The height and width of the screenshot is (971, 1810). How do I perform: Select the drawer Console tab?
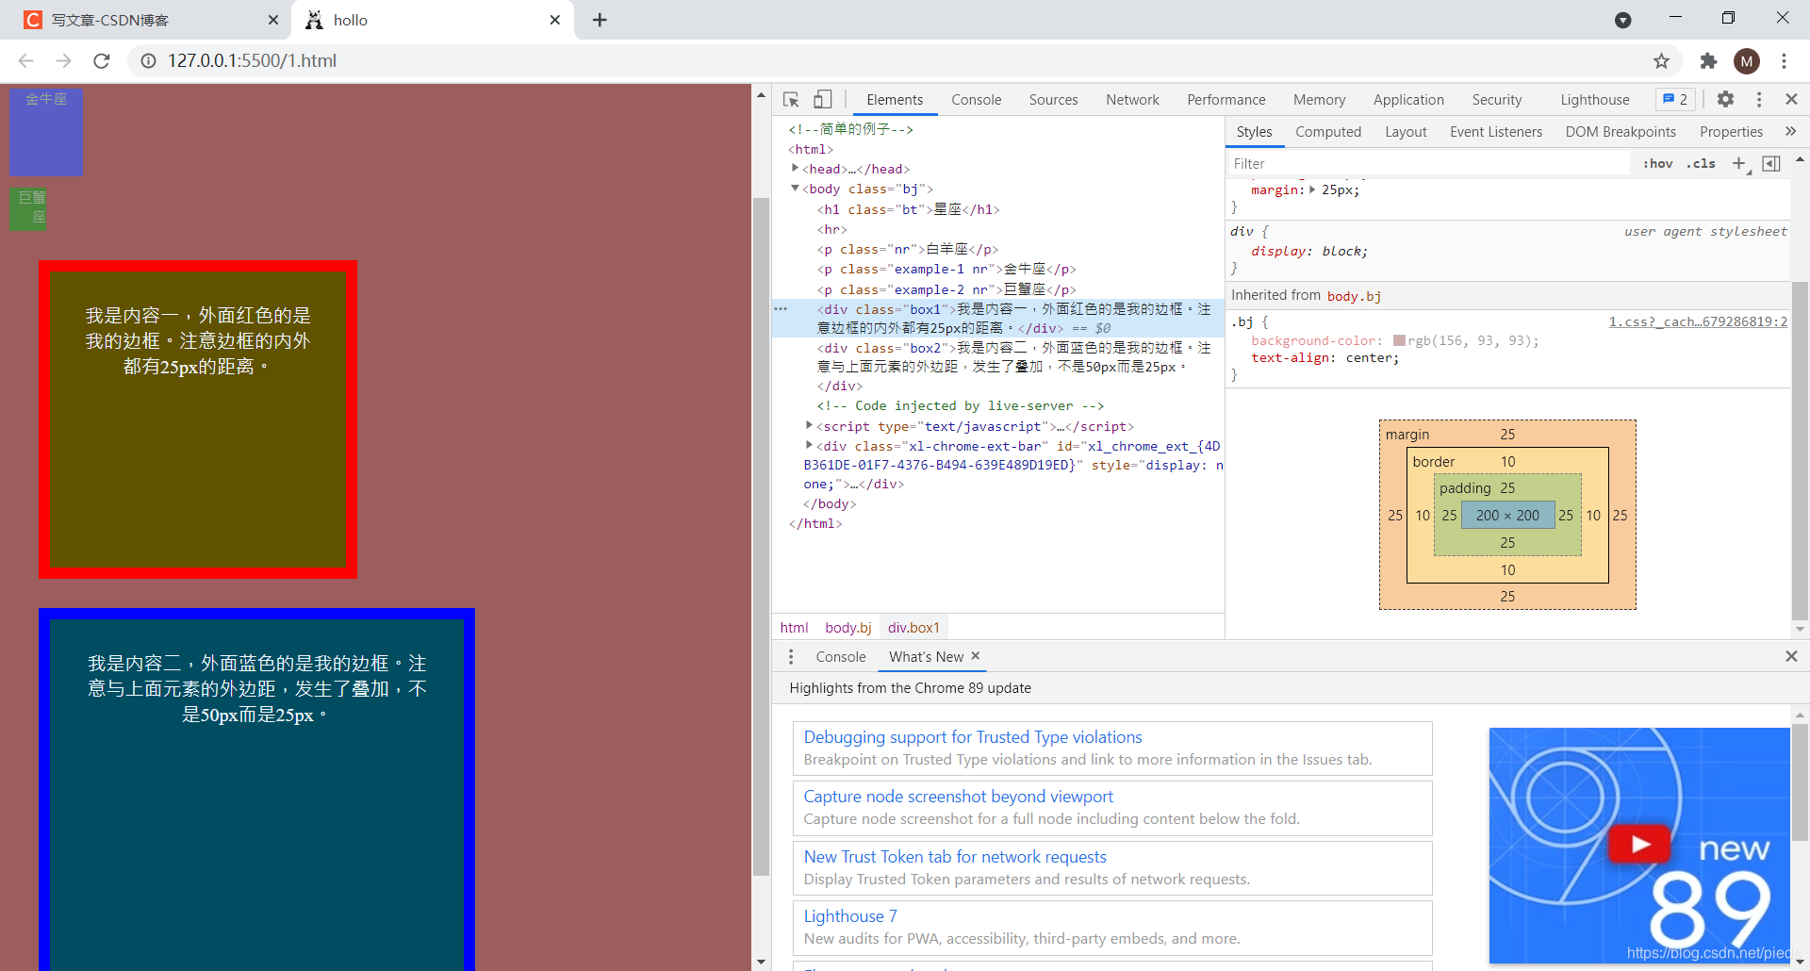tap(840, 656)
